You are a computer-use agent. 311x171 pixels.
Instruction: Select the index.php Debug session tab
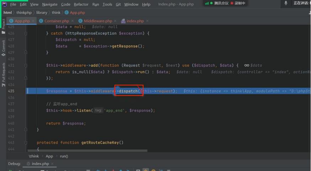tap(40, 164)
